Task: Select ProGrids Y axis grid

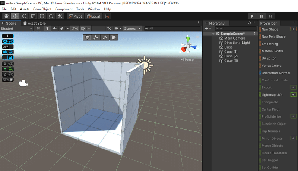Action: 8,69
